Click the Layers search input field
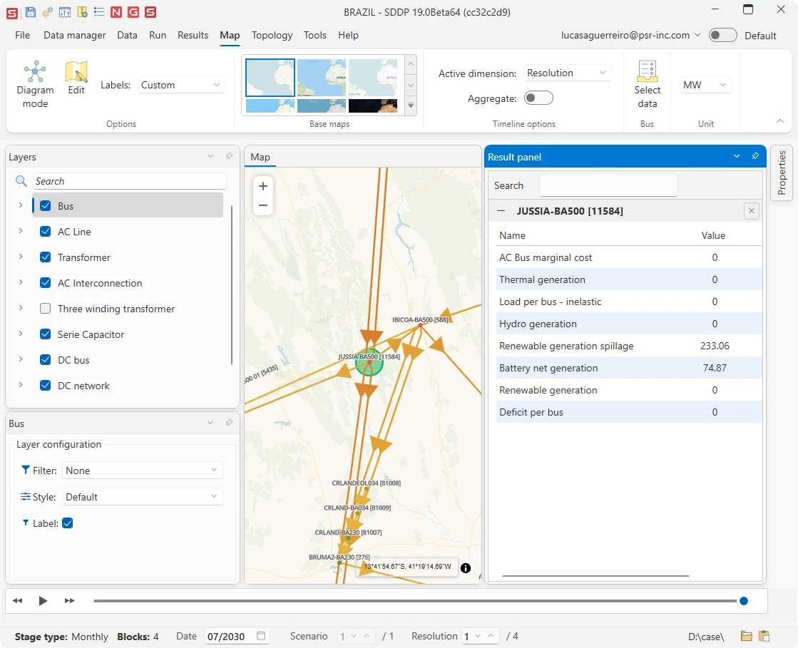Viewport: 798px width, 648px height. pos(131,181)
